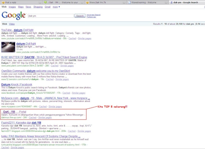Open Similar pages for fazrin2211.blogspot.com result
Image resolution: width=205 pixels, height=149 pixels.
(x=84, y=131)
